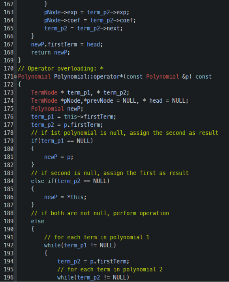
Task: Click 'newP = p;' assignment line
Action: pyautogui.click(x=58, y=157)
